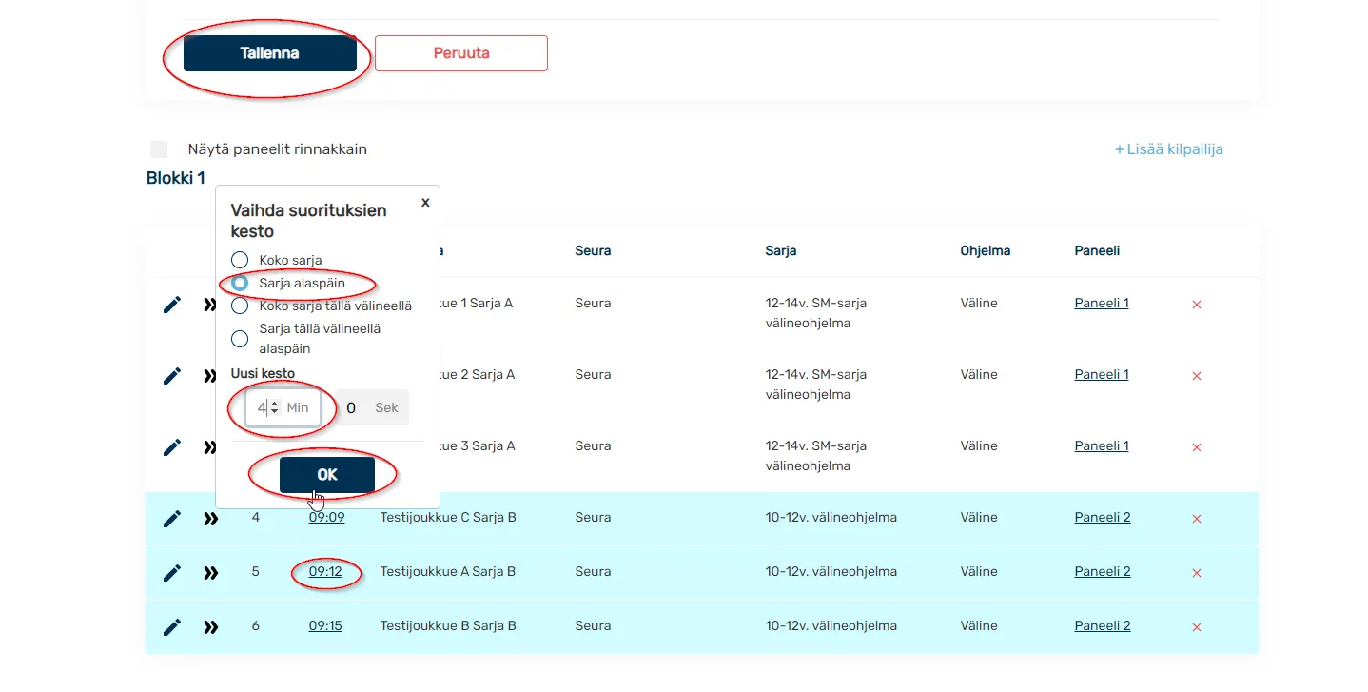
Task: Choose Sarja tällä välineellä alaspäin option
Action: (240, 339)
